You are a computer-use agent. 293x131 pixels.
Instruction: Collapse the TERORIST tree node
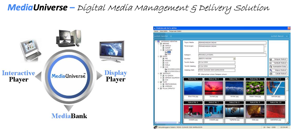tap(158, 73)
